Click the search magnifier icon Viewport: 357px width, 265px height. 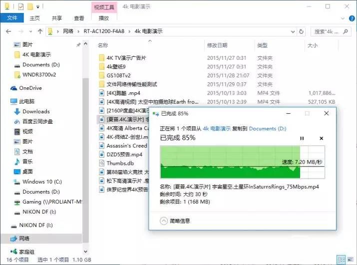[346, 31]
